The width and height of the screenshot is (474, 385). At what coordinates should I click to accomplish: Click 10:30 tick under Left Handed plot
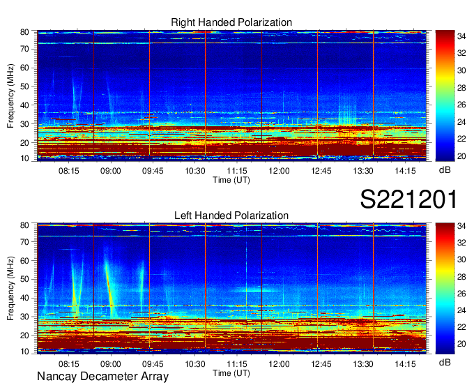195,364
